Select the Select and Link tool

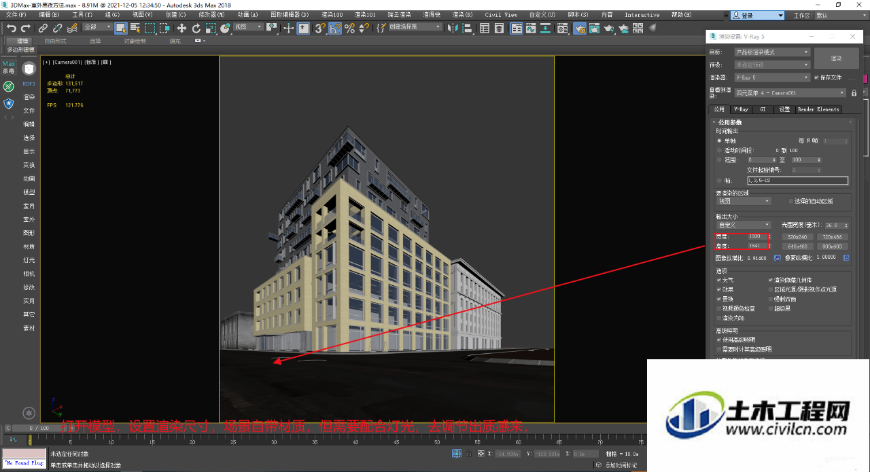point(43,28)
